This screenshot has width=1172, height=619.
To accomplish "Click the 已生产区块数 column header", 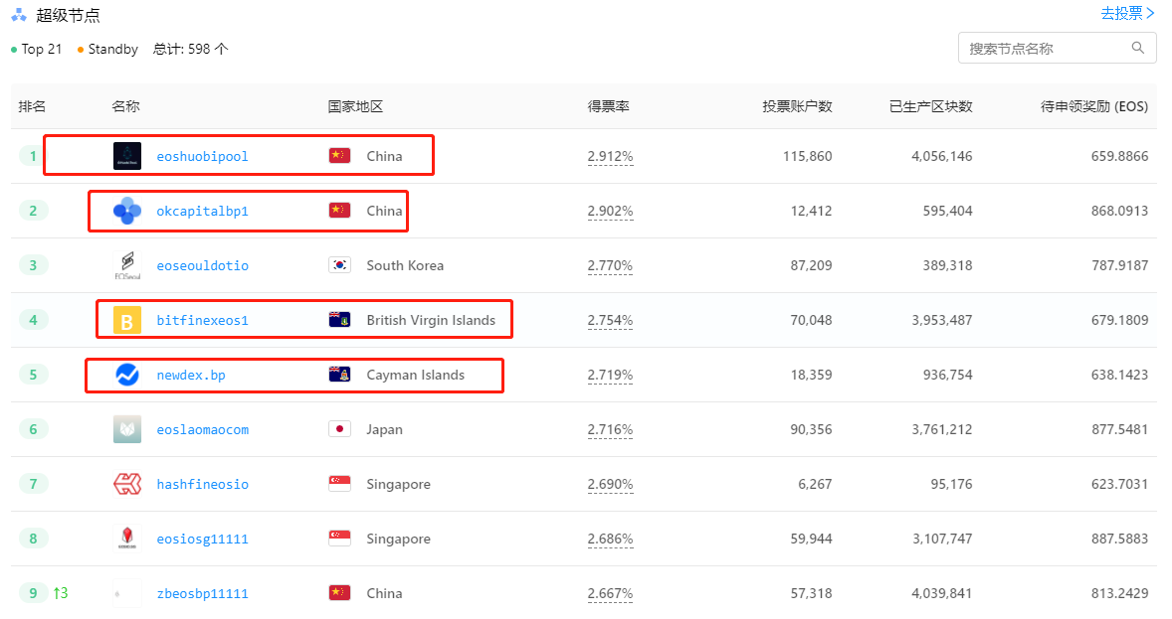I will [930, 106].
